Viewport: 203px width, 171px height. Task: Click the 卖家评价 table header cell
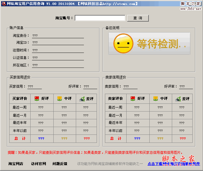[x=116, y=99]
